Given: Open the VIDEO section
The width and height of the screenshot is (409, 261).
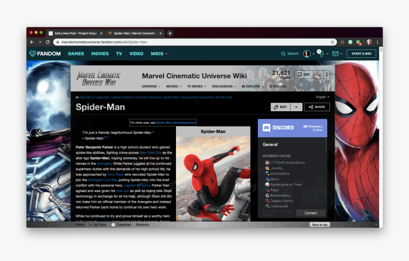Looking at the screenshot, I should click(x=136, y=53).
